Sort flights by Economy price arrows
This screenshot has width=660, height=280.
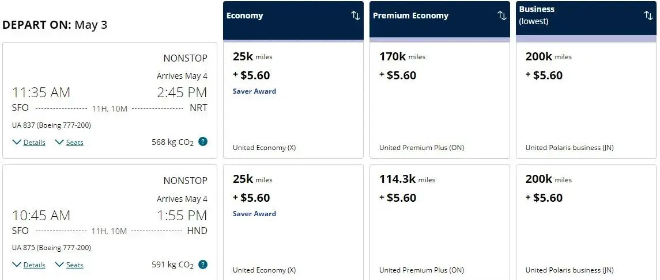pos(356,16)
